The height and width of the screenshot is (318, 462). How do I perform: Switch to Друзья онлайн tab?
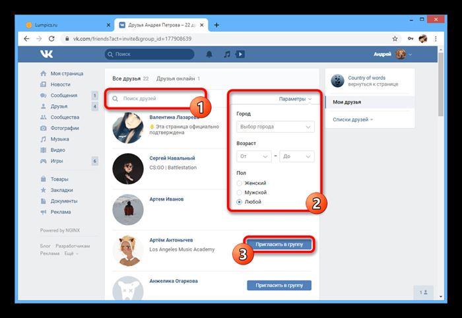click(178, 79)
